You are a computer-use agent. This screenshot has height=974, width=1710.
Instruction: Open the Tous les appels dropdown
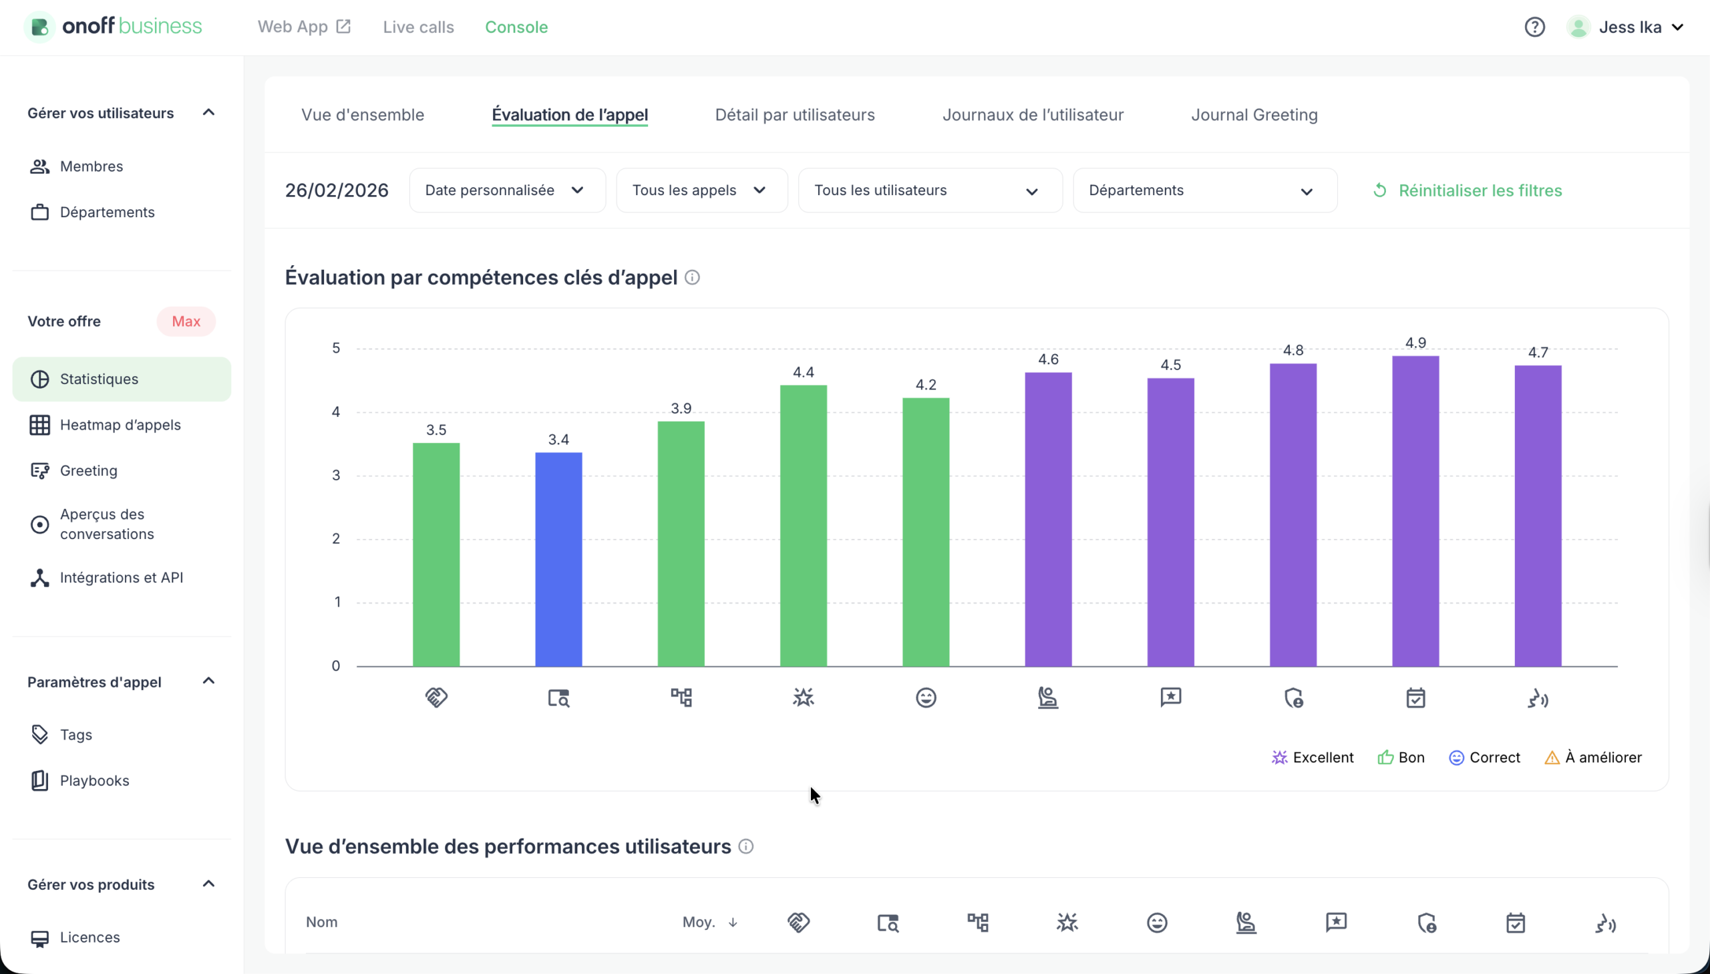[701, 190]
